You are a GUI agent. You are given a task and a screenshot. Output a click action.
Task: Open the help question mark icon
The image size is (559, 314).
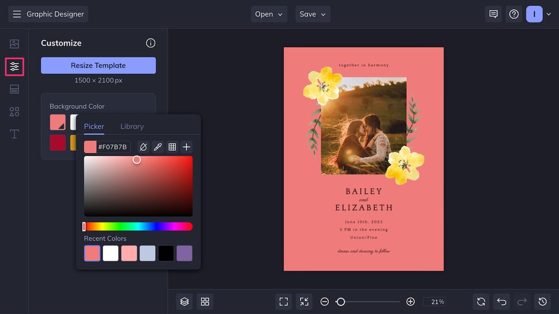tap(514, 14)
